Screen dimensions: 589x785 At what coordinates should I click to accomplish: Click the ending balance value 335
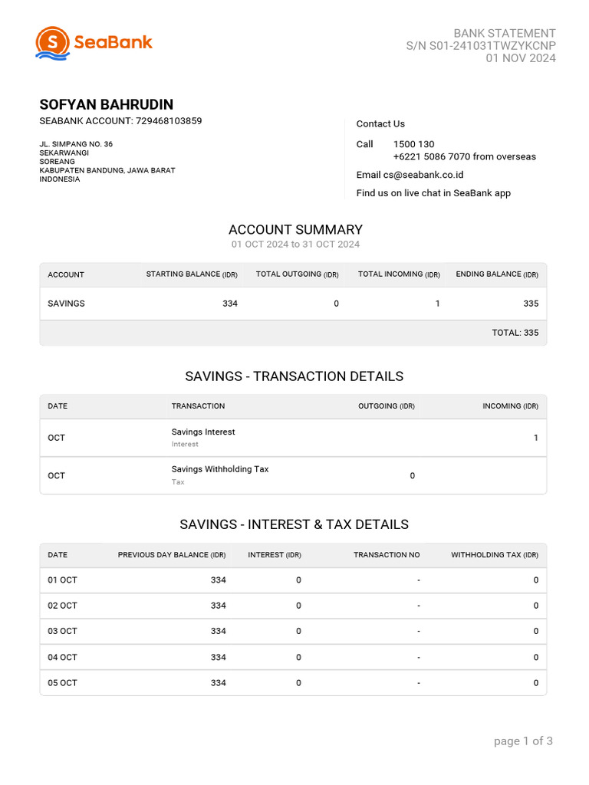tap(531, 304)
